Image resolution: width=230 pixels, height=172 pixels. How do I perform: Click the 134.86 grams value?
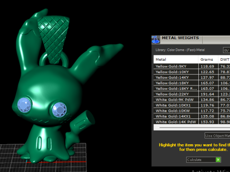[207, 100]
